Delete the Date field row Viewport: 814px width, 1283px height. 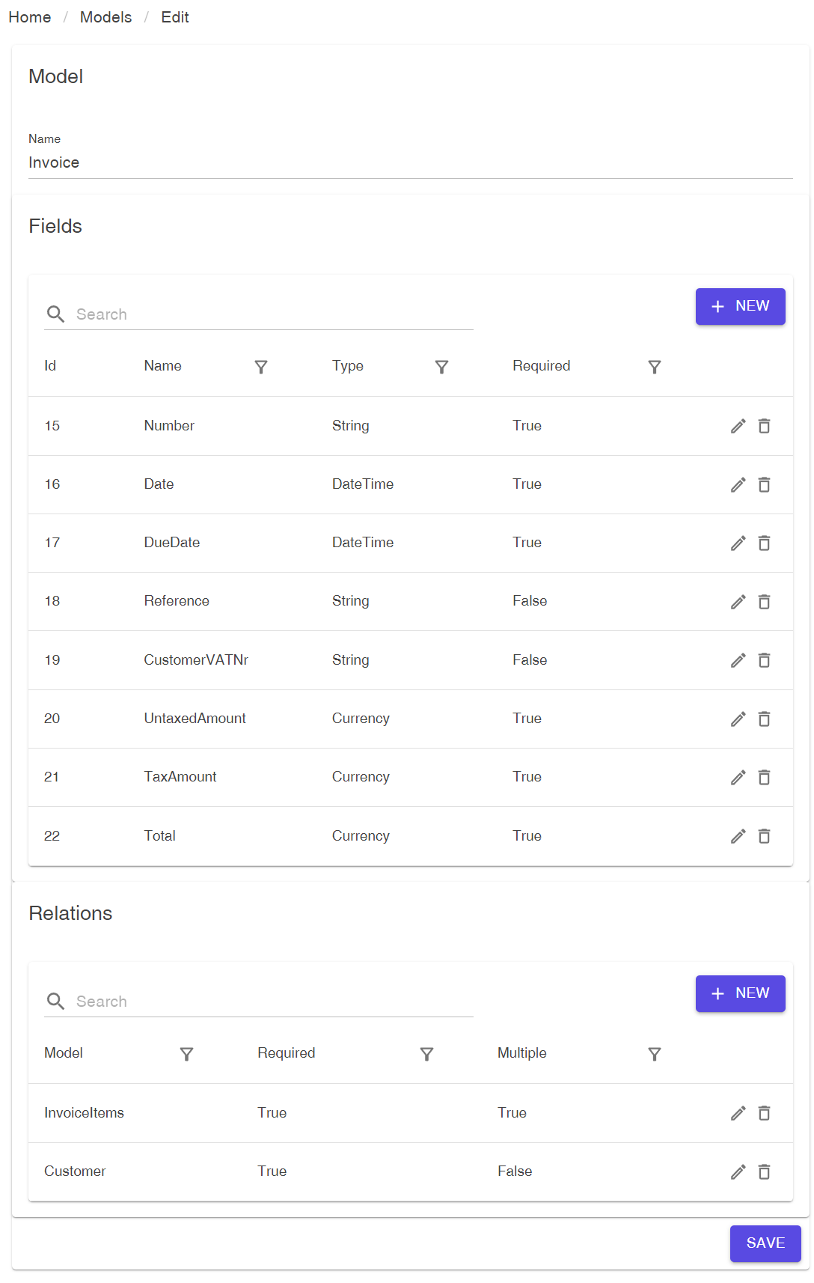tap(764, 485)
